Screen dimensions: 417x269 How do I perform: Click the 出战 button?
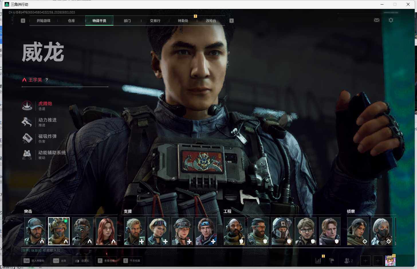click(x=60, y=261)
